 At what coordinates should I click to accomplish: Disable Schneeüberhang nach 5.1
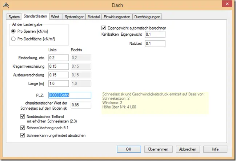point(23,128)
